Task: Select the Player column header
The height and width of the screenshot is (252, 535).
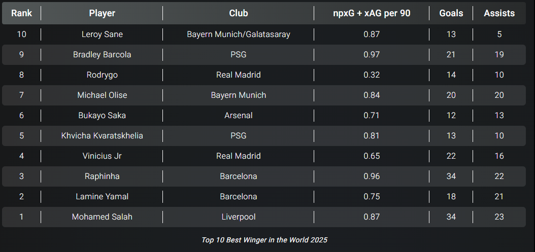Action: tap(102, 13)
